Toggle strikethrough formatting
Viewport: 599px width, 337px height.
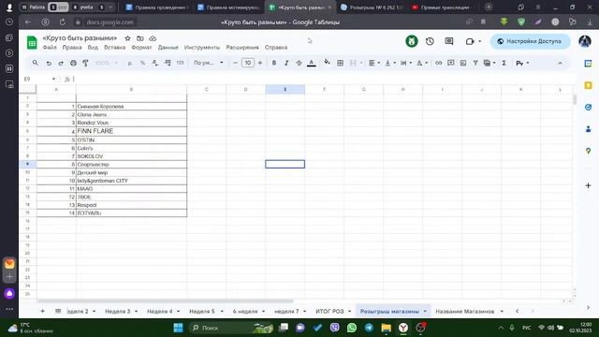pos(299,63)
